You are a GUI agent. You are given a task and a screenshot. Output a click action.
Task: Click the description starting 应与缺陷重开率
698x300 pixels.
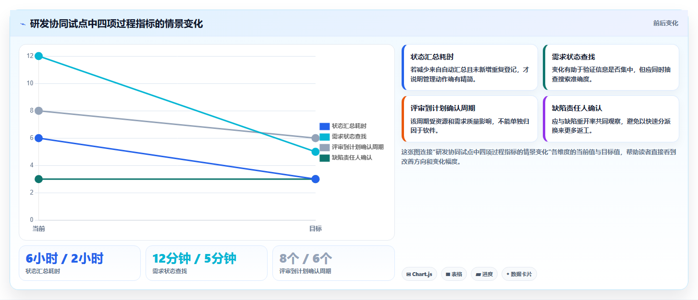(x=611, y=126)
